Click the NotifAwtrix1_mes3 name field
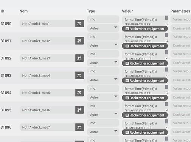Screen dimensions: 191x142 pyautogui.click(x=47, y=58)
